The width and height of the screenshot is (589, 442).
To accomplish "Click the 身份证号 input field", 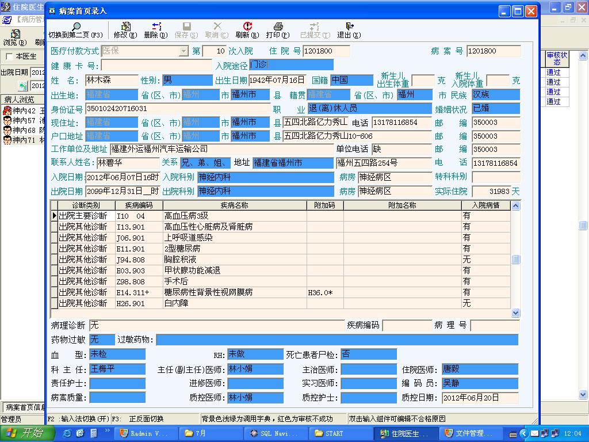I will tap(178, 109).
